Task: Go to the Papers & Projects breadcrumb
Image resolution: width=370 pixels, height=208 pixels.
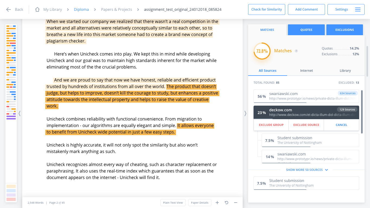Action: pyautogui.click(x=116, y=9)
